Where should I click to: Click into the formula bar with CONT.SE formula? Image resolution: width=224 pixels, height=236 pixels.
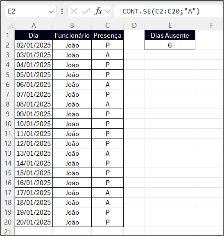click(168, 11)
